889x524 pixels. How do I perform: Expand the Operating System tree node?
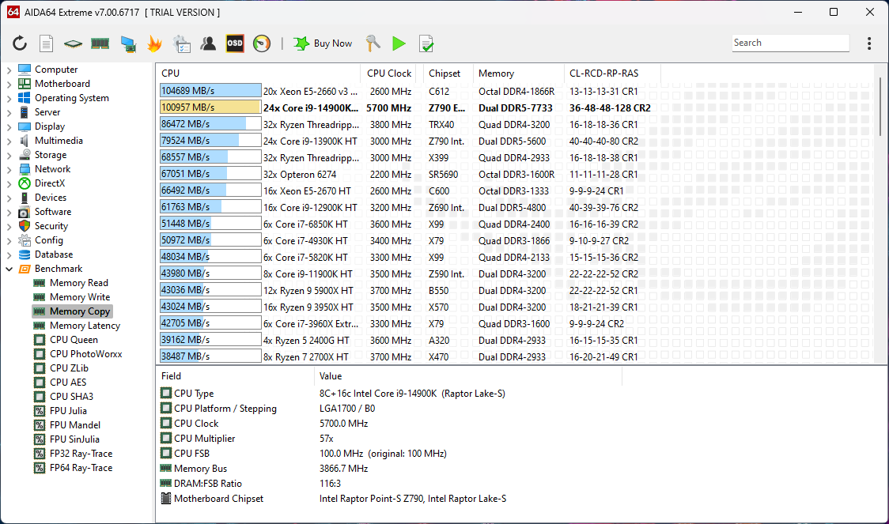(x=9, y=98)
